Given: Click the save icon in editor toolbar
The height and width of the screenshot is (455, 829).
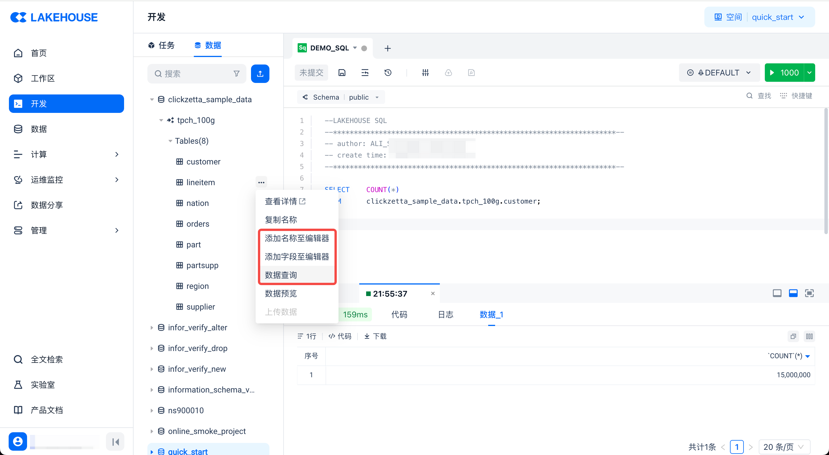Looking at the screenshot, I should (x=342, y=73).
